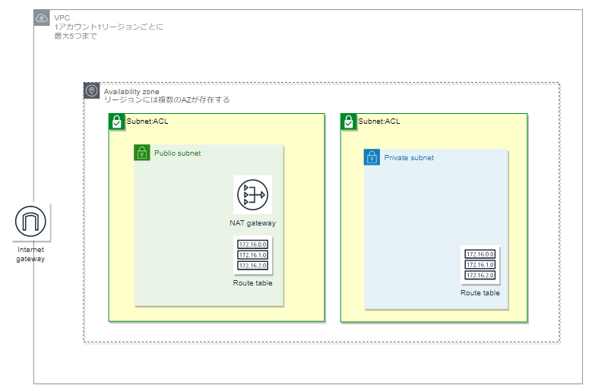Select the "Public subnet" label
598x391 pixels.
[x=177, y=153]
